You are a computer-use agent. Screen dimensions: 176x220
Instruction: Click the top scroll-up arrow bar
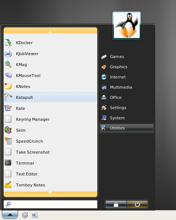[x=50, y=30]
